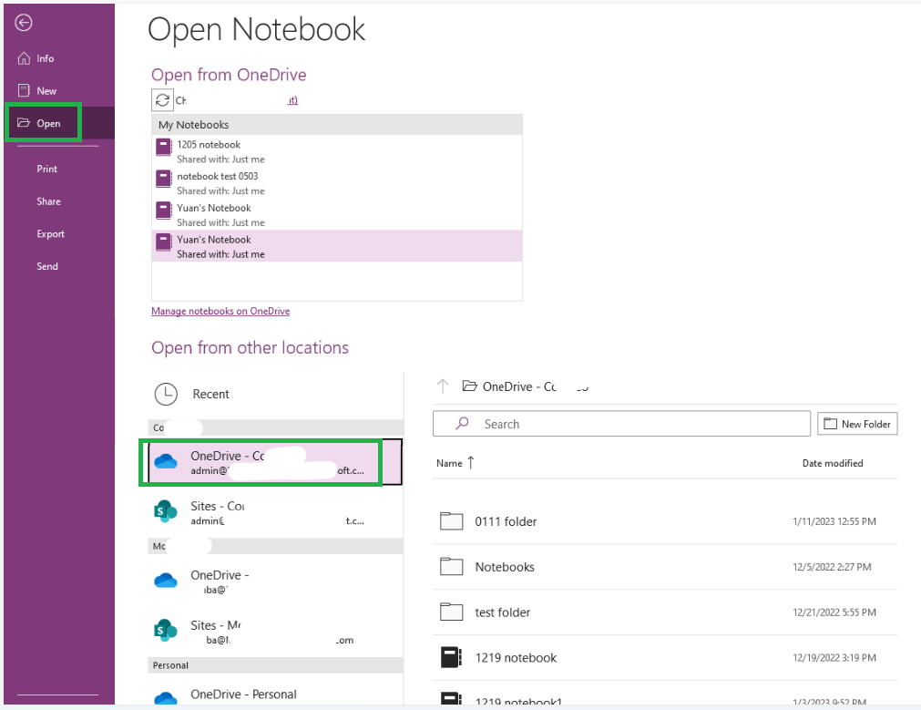Image resolution: width=921 pixels, height=710 pixels.
Task: Click the second OneDrive work account's cloud icon
Action: tap(166, 581)
